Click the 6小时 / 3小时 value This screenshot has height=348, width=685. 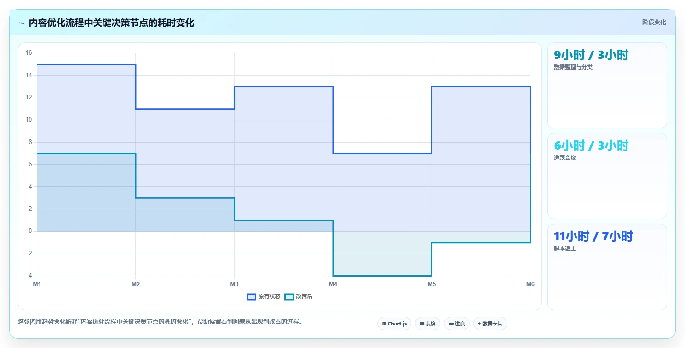tap(591, 146)
